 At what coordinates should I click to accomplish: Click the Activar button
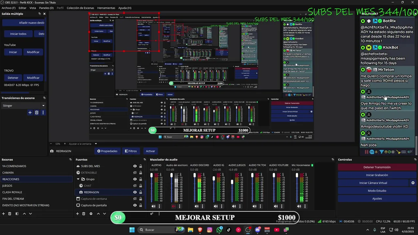(151, 151)
